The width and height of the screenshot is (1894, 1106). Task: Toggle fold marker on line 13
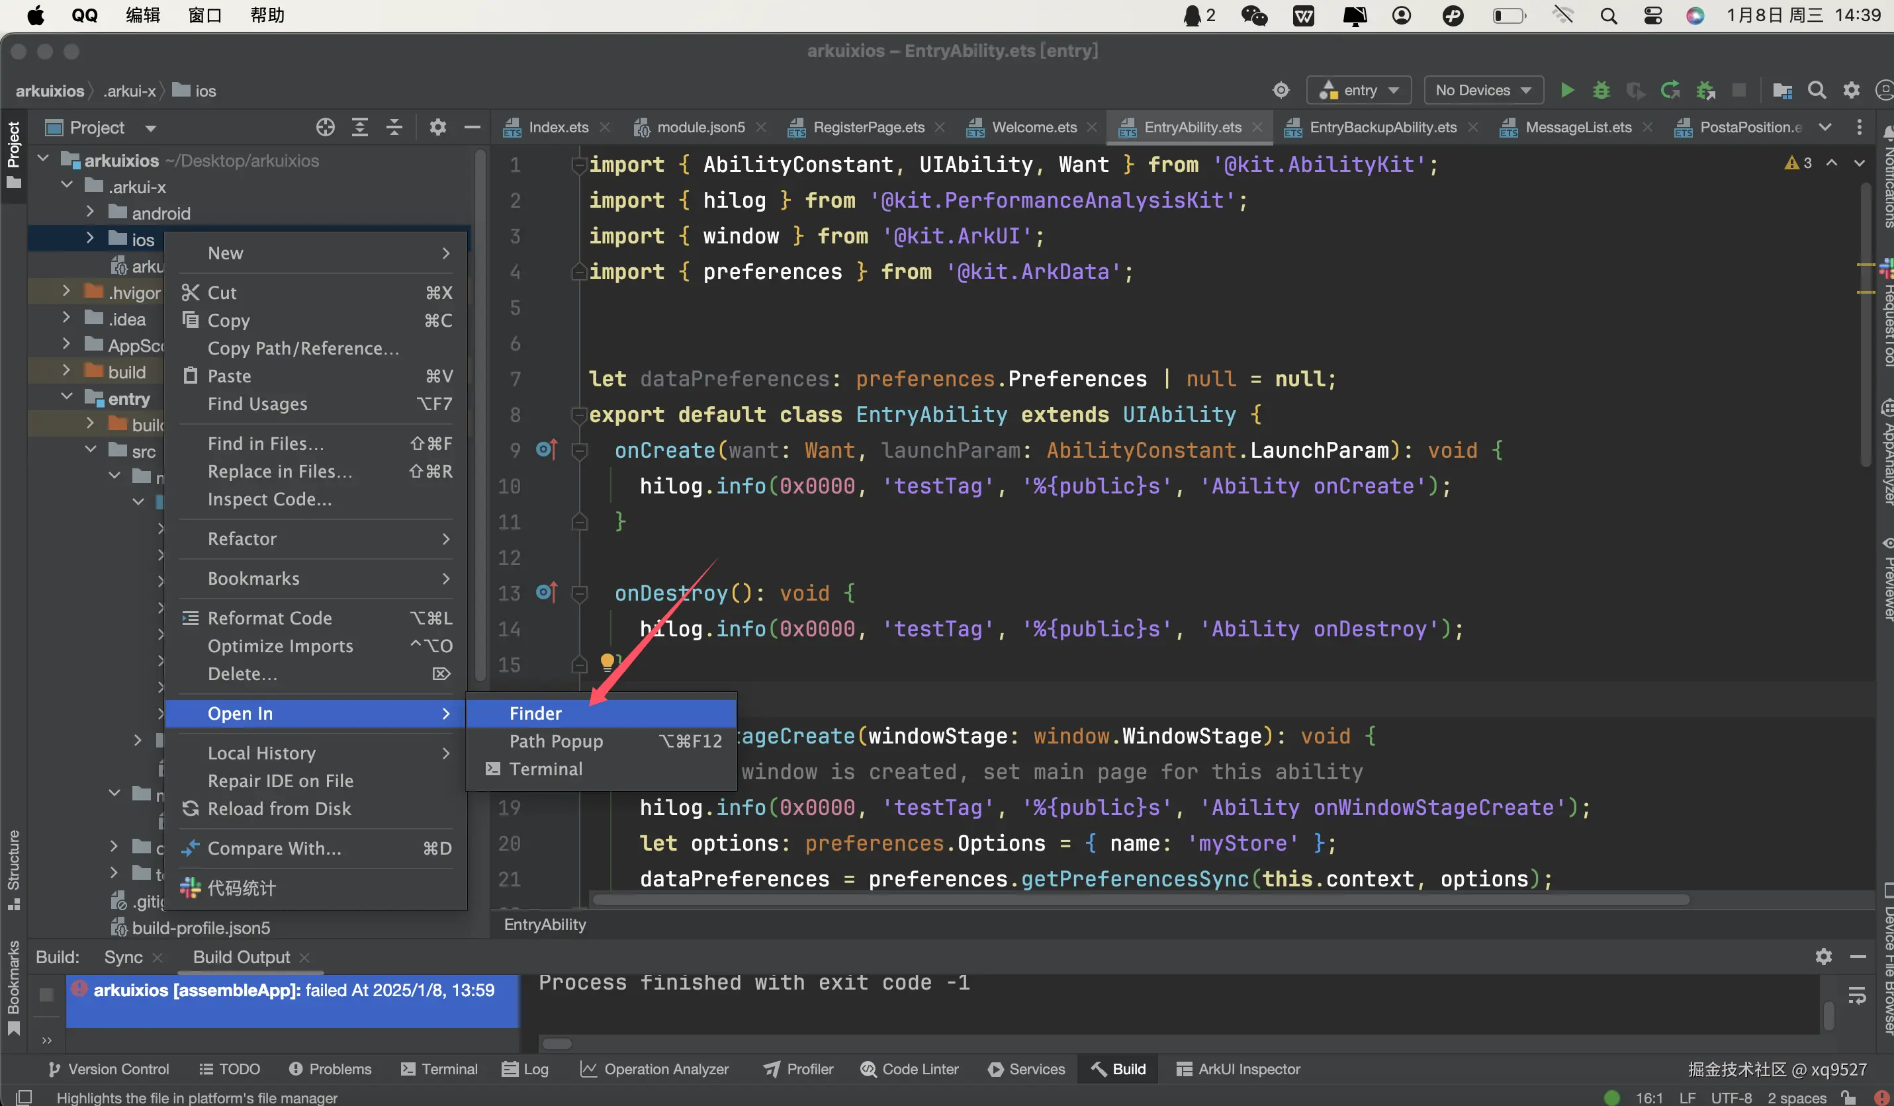click(x=580, y=593)
